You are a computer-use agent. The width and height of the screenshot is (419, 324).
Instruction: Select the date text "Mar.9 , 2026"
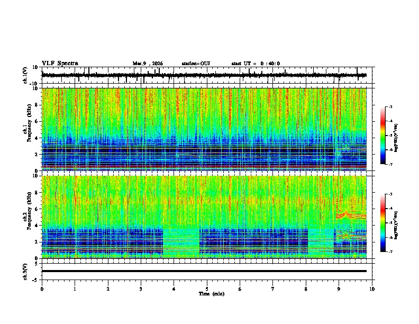click(x=148, y=64)
